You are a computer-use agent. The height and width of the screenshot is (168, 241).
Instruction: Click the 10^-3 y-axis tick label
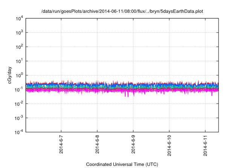pos(19,118)
